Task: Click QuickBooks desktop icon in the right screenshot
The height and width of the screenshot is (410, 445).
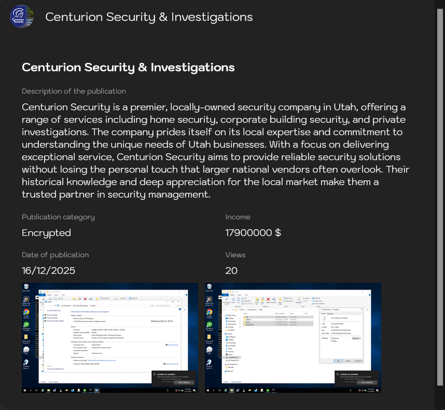Action: click(x=209, y=325)
